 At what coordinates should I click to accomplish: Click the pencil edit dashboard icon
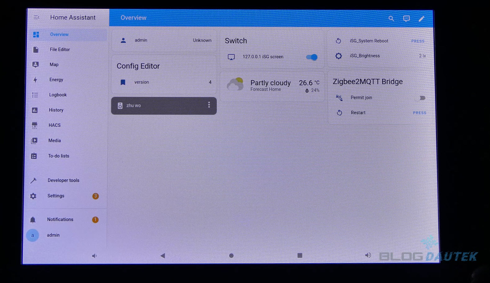[x=421, y=19]
